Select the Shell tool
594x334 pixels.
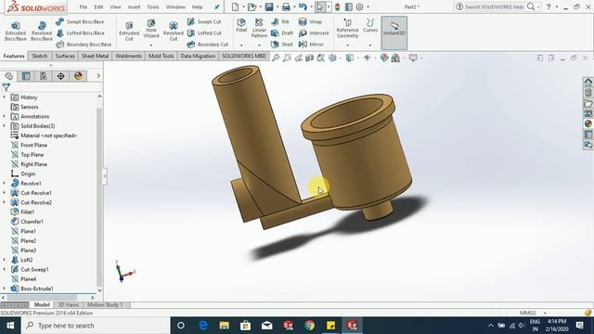pos(282,45)
